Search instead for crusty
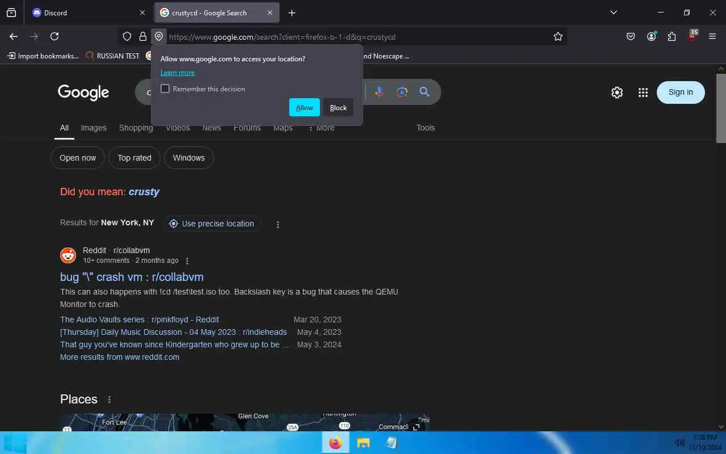This screenshot has height=454, width=726. (x=144, y=192)
